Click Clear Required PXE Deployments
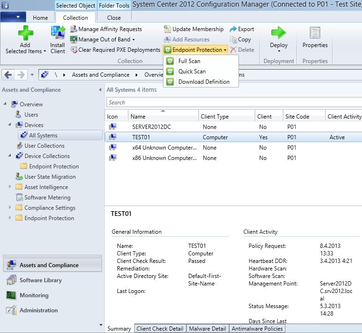 click(x=115, y=50)
